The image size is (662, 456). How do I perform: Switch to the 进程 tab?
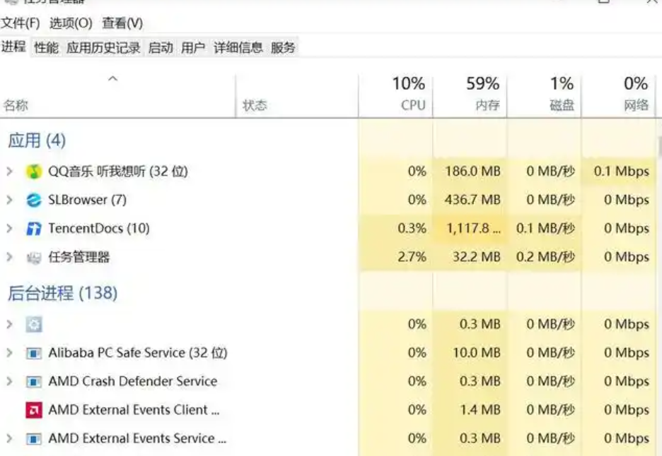[x=13, y=47]
